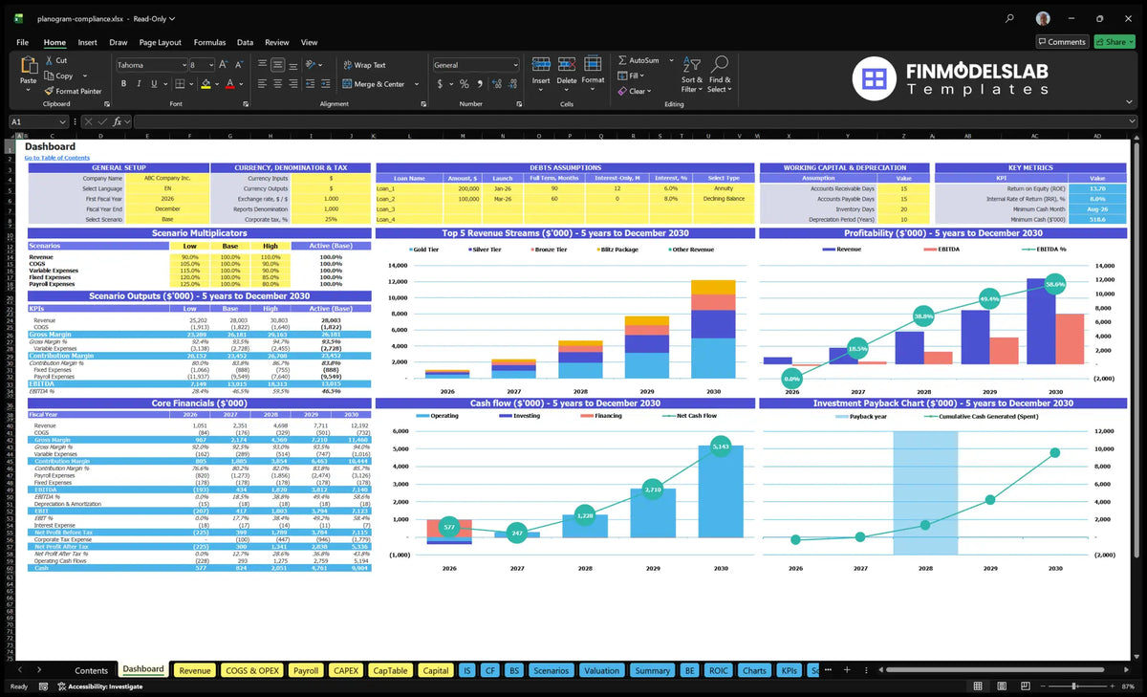The image size is (1147, 697).
Task: Select Align Left icon
Action: click(x=262, y=84)
